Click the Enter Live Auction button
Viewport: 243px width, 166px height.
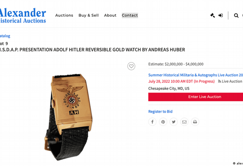[x=196, y=97]
